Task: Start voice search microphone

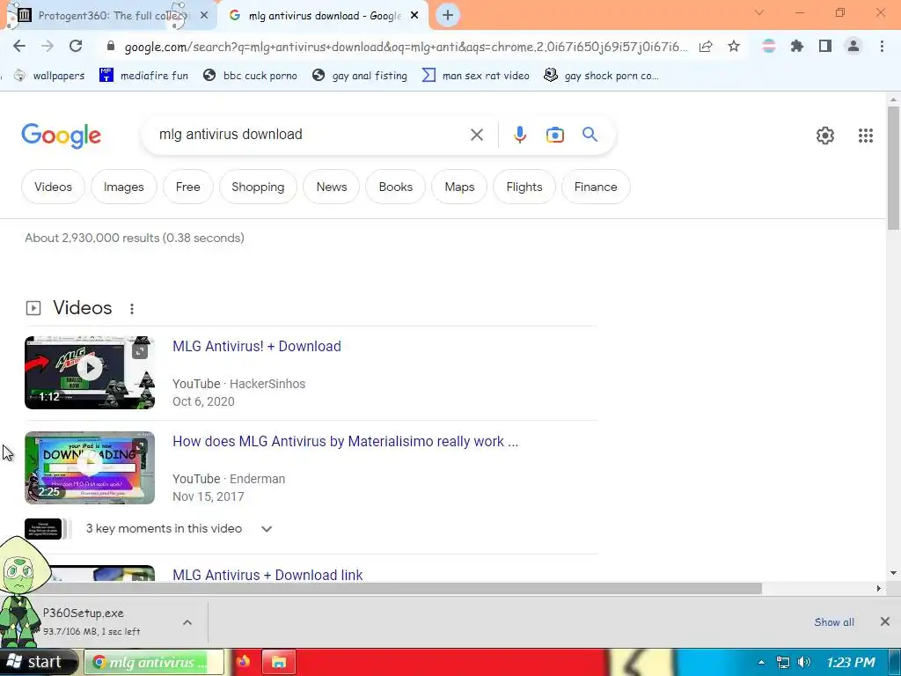Action: (519, 135)
